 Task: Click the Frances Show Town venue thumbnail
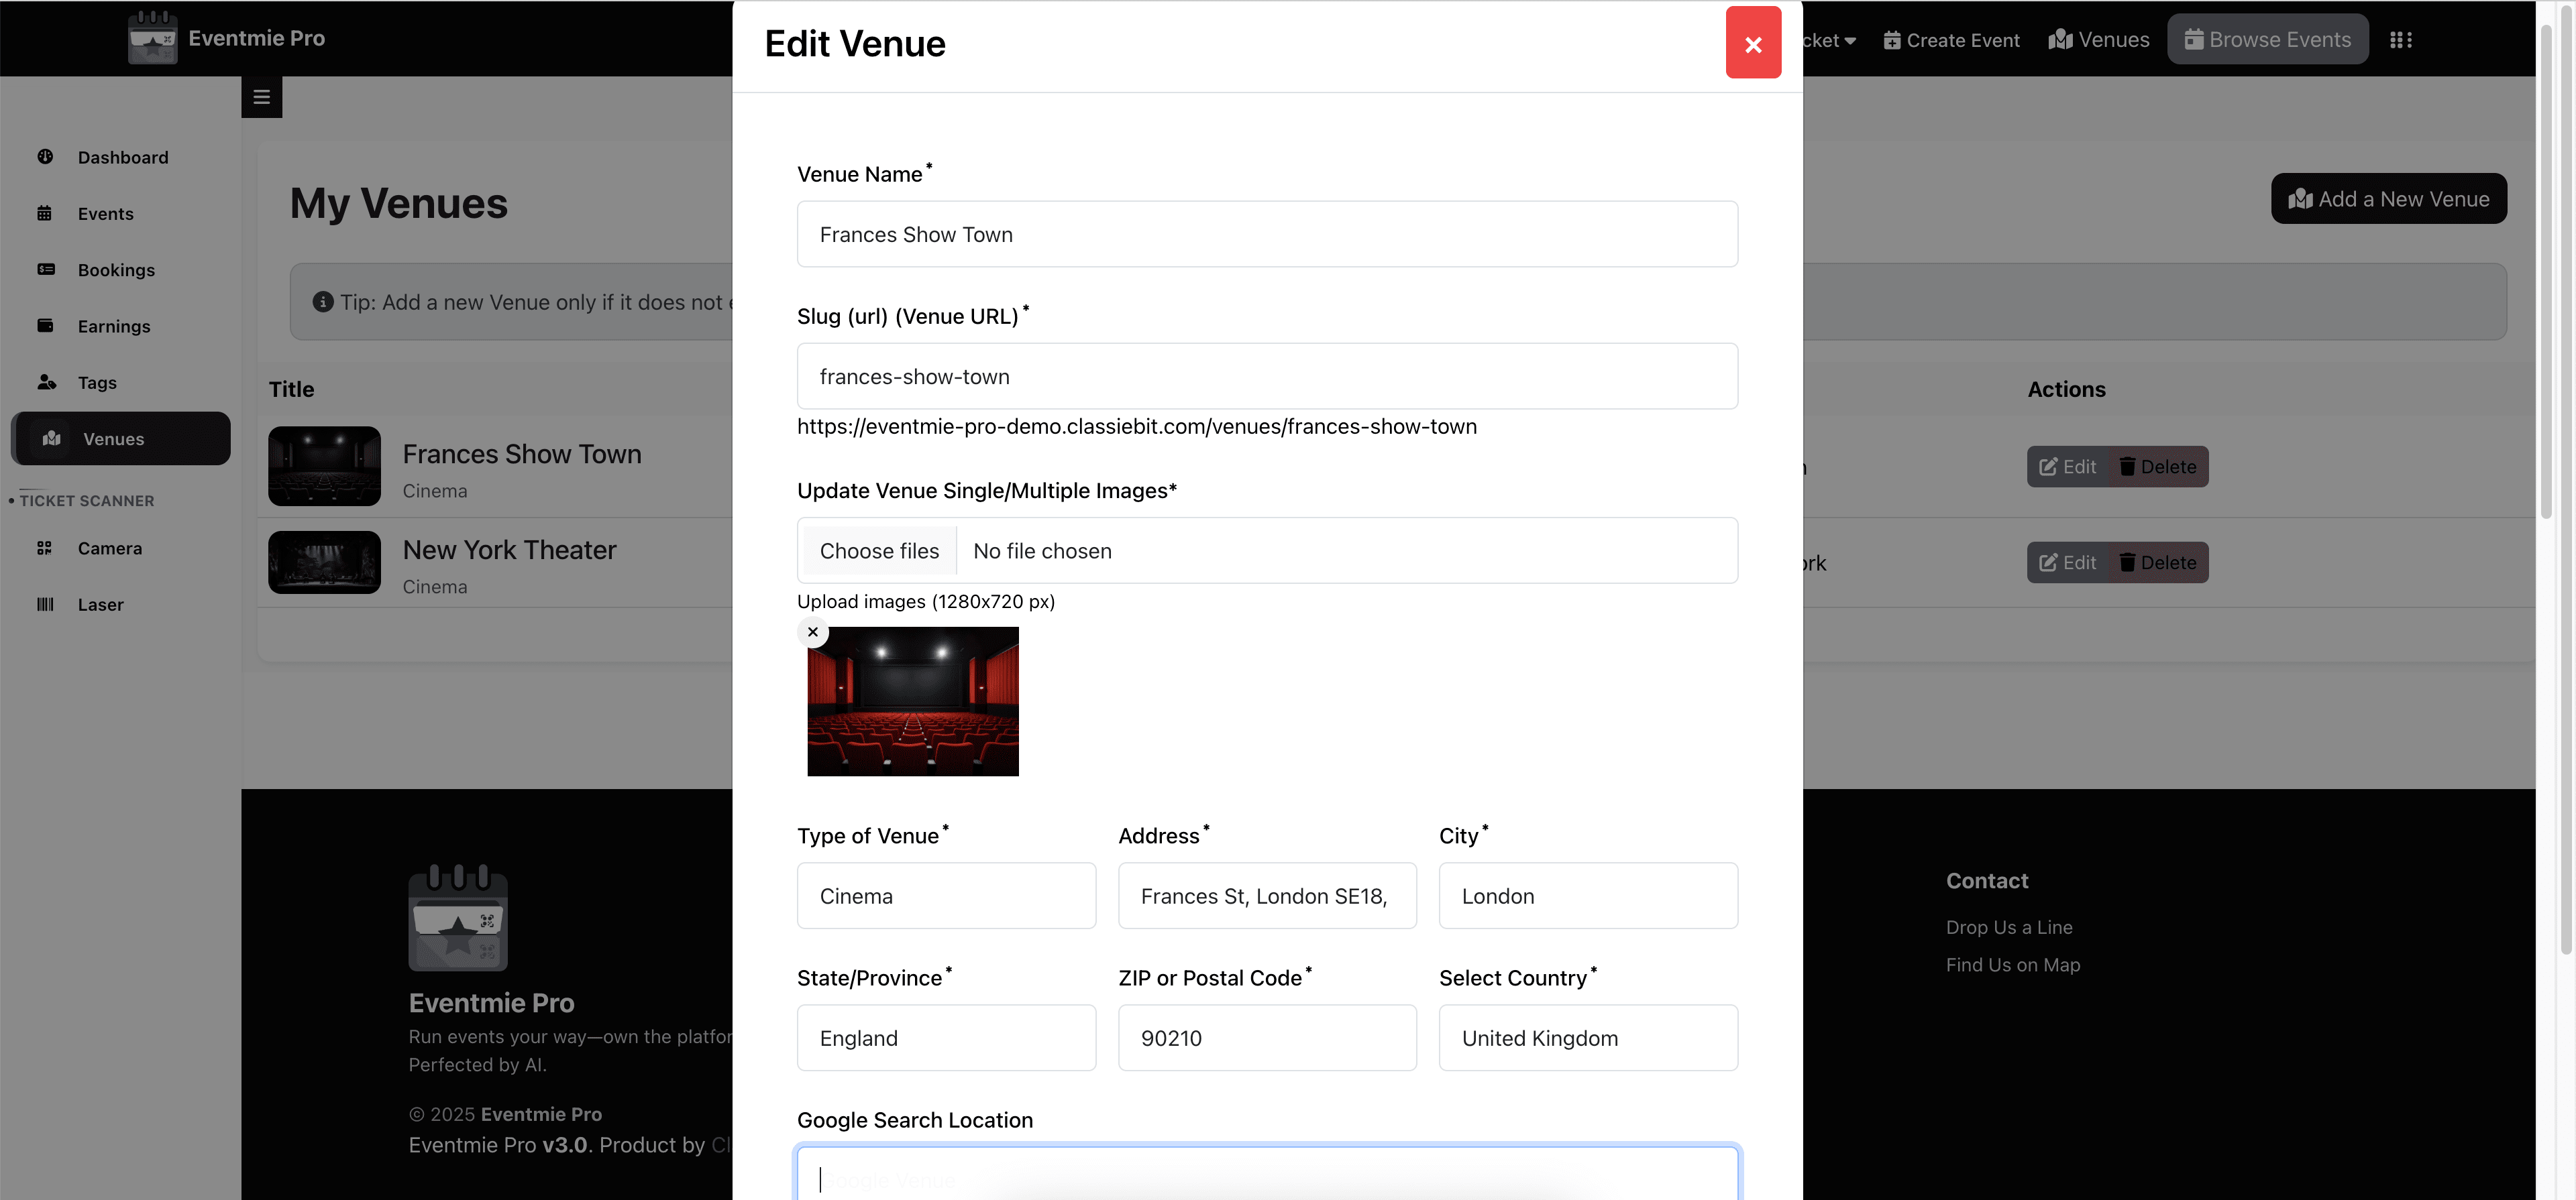(324, 467)
